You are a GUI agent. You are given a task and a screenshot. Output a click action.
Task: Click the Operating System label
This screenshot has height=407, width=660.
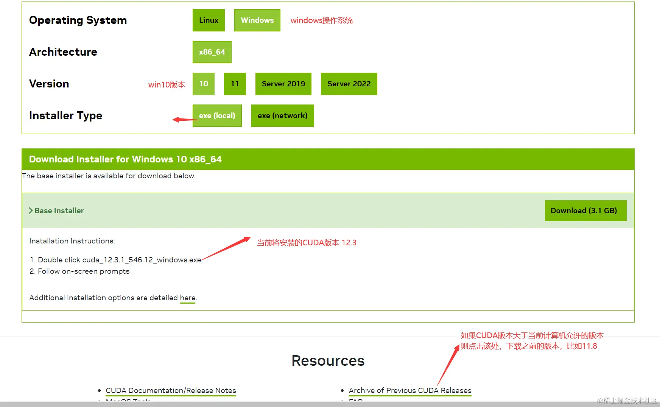tap(78, 20)
